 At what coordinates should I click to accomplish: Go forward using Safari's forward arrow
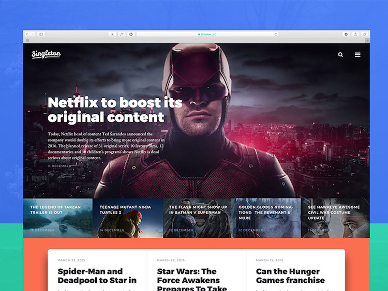point(33,34)
